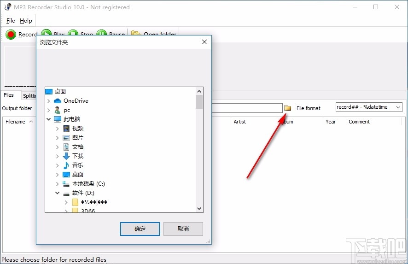Sort by the Artist column header
This screenshot has height=264, width=408.
pyautogui.click(x=254, y=122)
